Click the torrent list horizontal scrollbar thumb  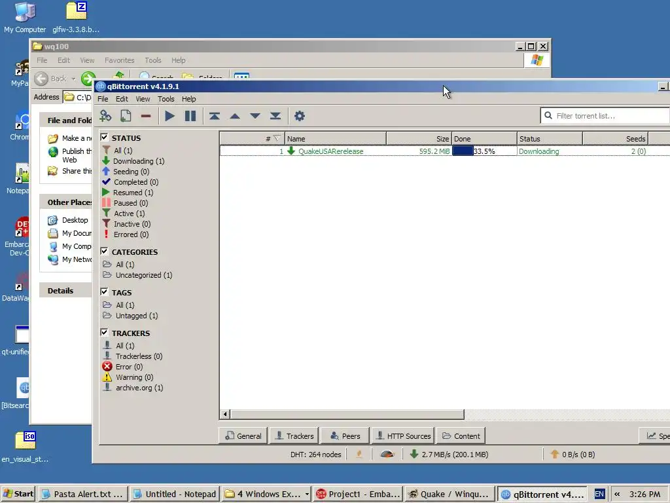click(347, 414)
